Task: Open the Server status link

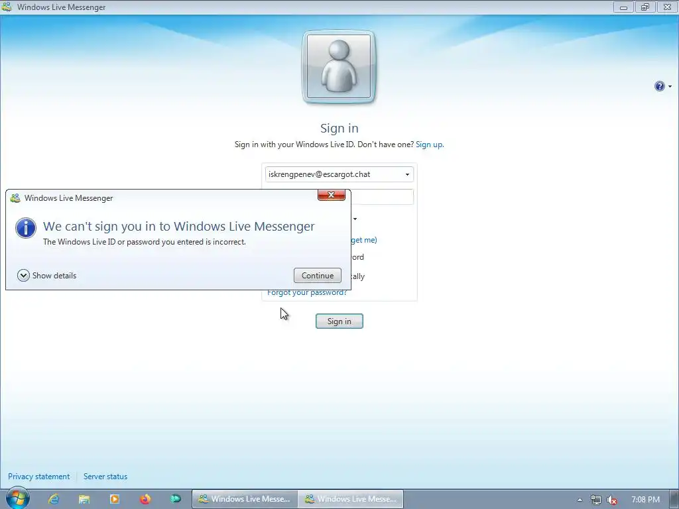Action: coord(105,476)
